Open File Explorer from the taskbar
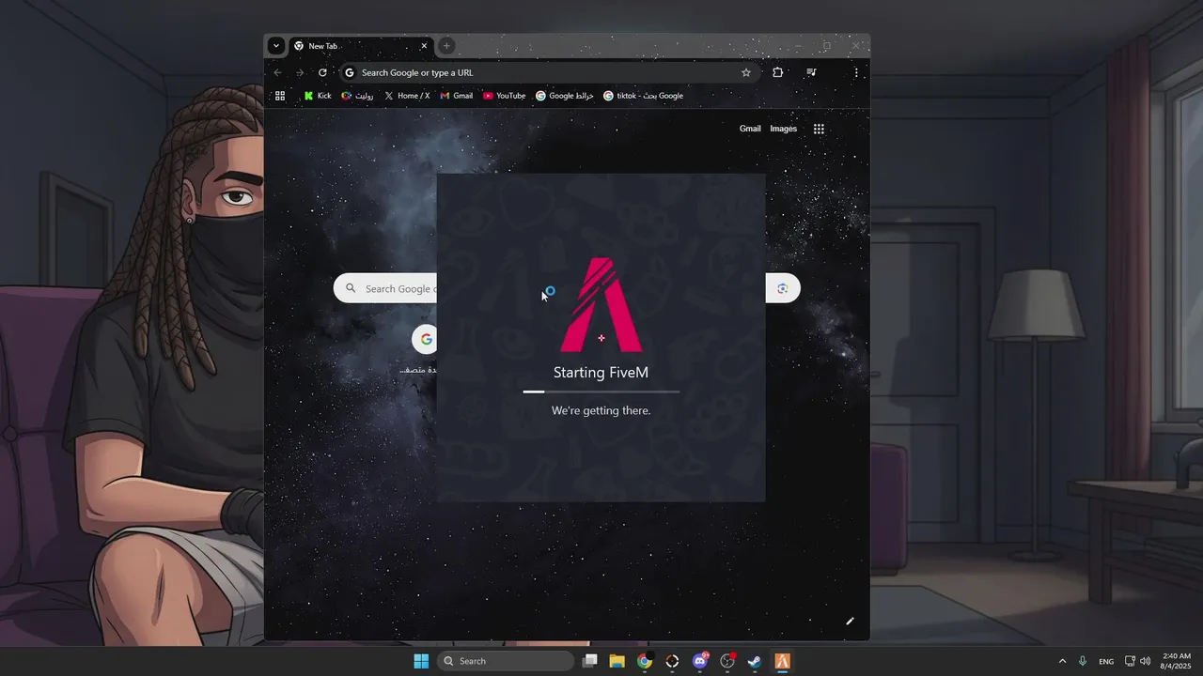The height and width of the screenshot is (676, 1203). point(617,661)
